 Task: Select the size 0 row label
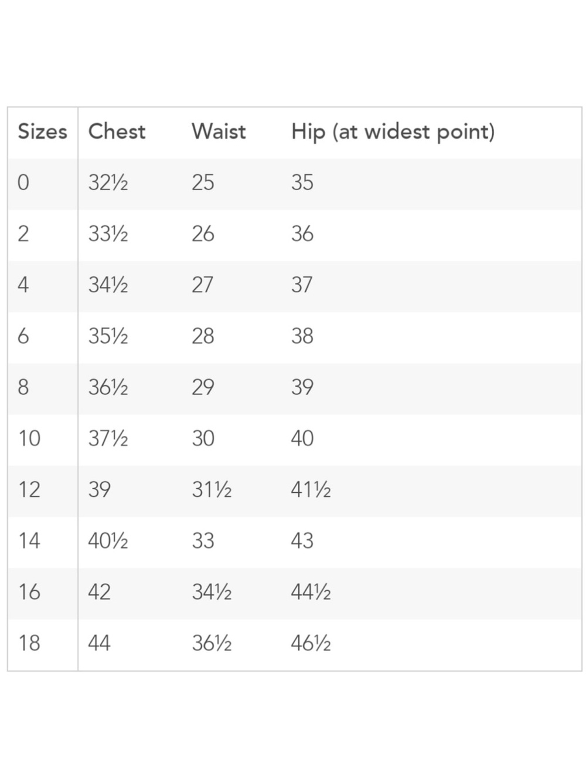(23, 182)
